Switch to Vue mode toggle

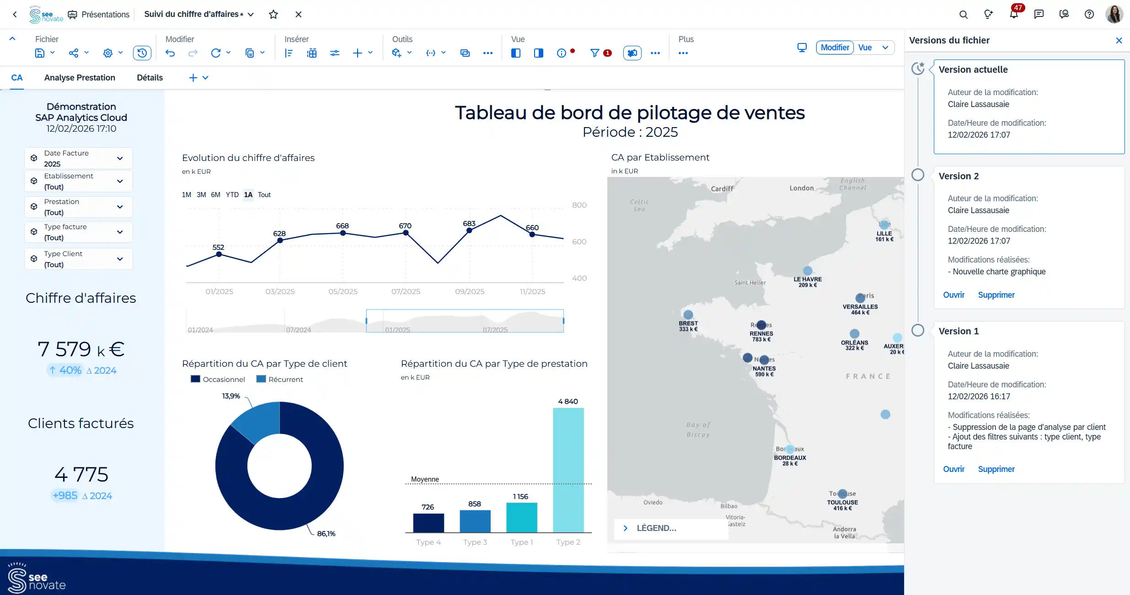865,48
